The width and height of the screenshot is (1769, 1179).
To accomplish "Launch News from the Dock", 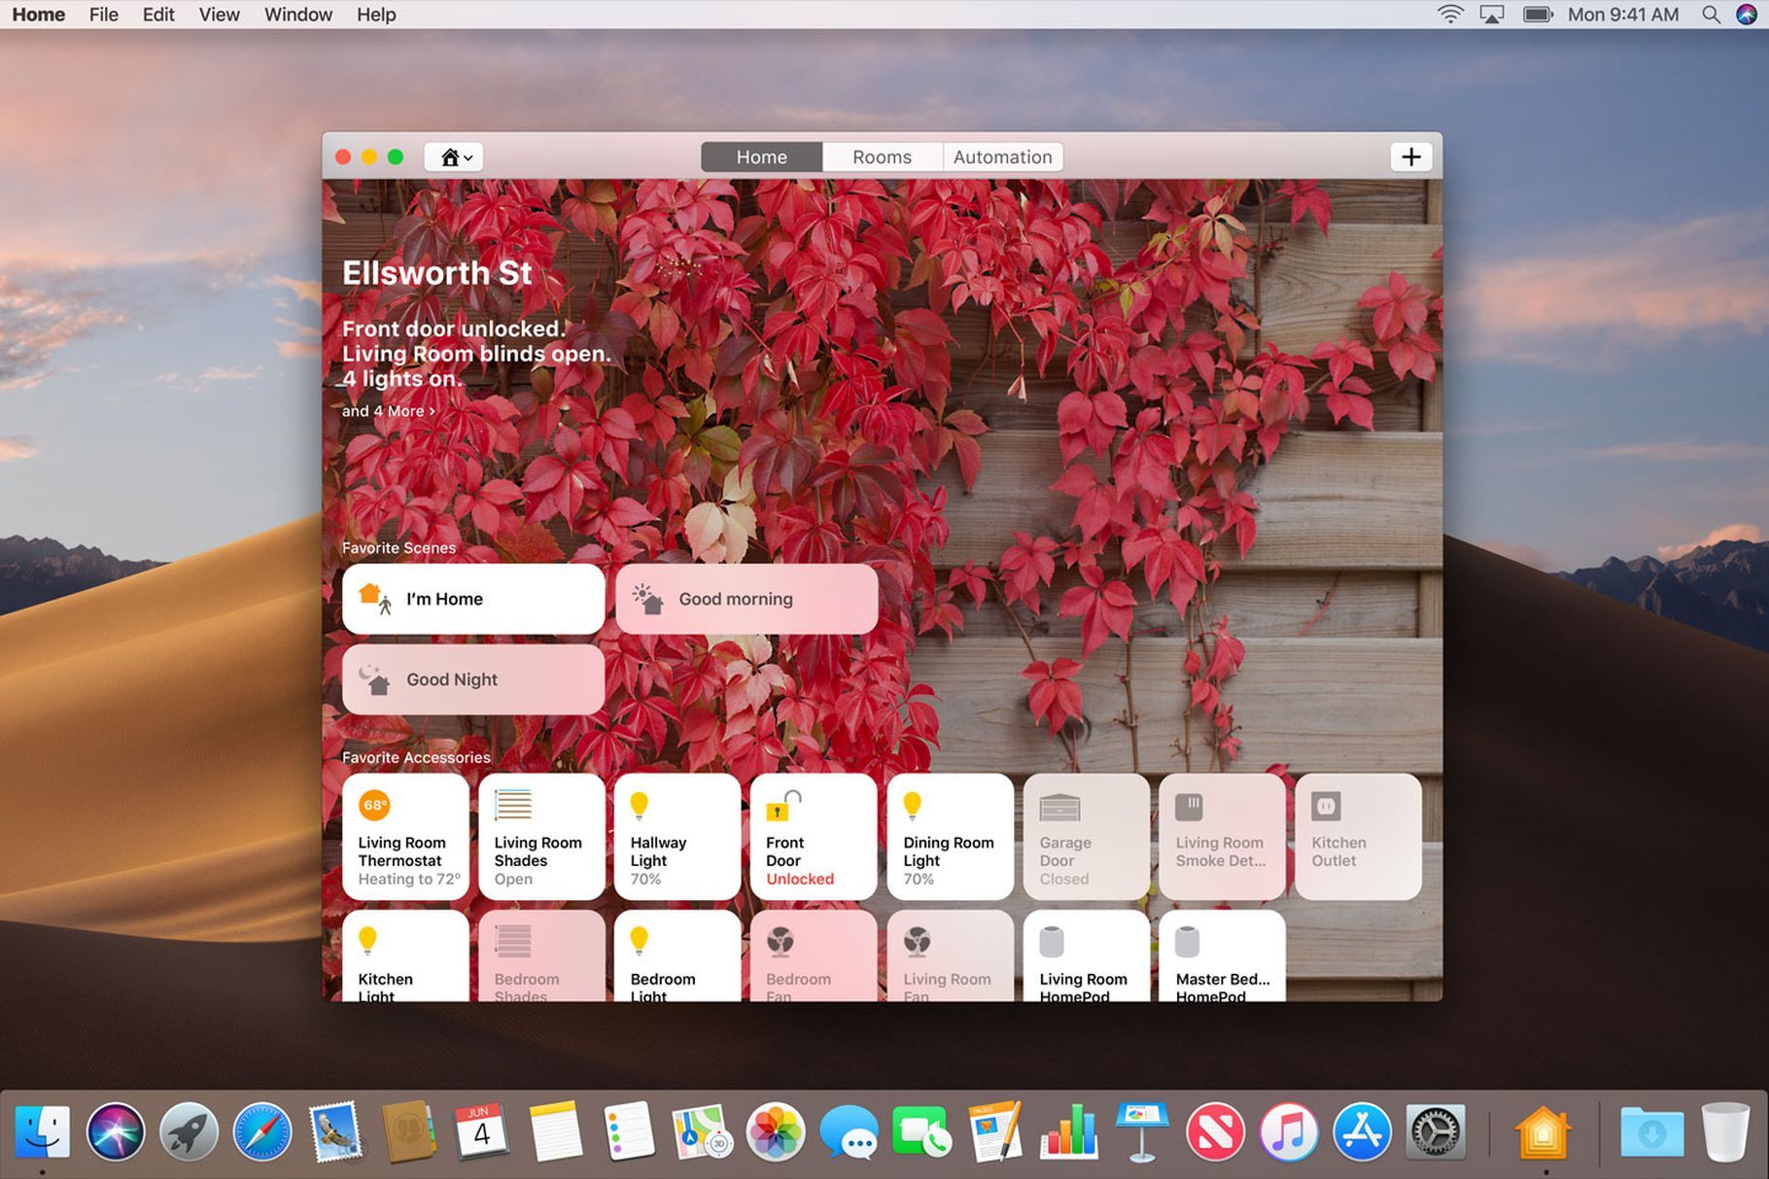I will tap(1216, 1131).
